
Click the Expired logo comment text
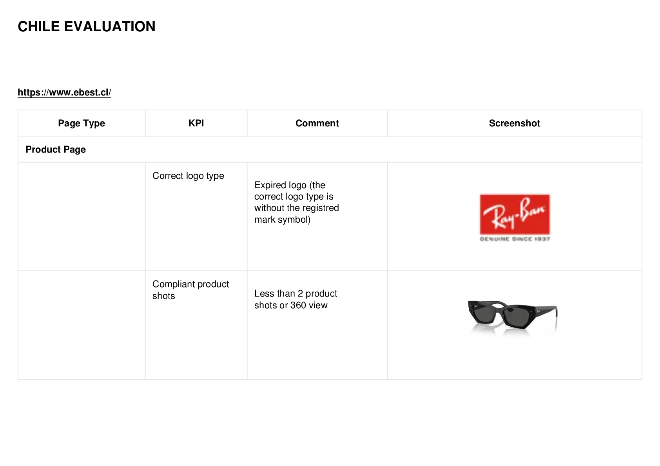click(297, 202)
